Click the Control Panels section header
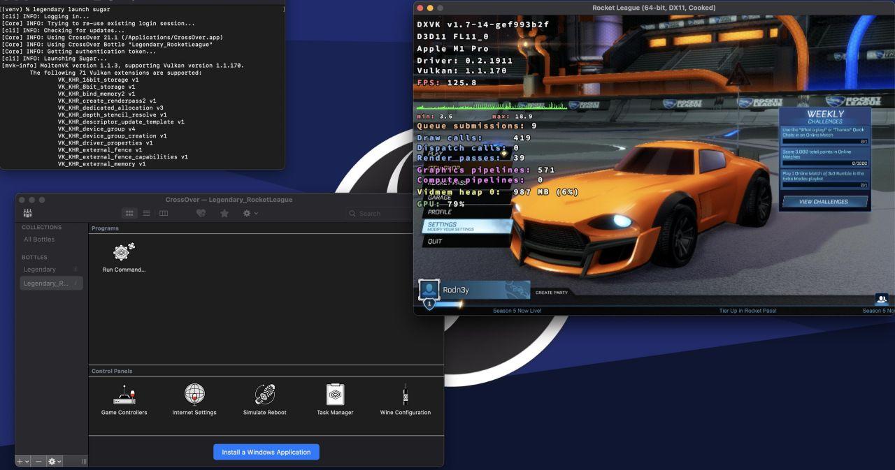The width and height of the screenshot is (895, 470). pyautogui.click(x=112, y=371)
